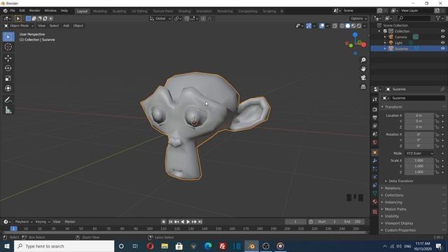Toggle visibility of Suzanne
This screenshot has height=252, width=448.
tap(442, 48)
